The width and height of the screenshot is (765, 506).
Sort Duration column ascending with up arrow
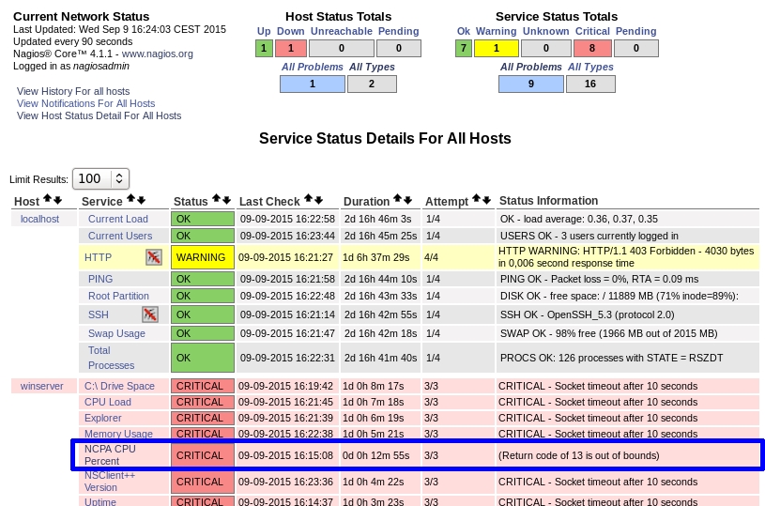pyautogui.click(x=397, y=200)
